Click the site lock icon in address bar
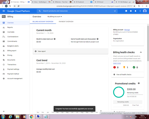 pos(134,6)
